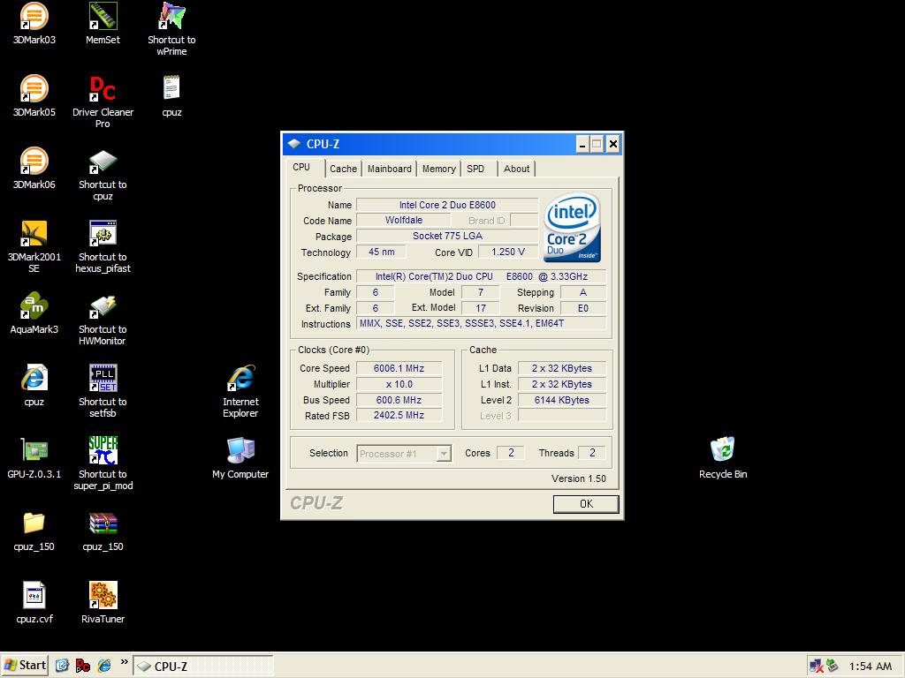
Task: Switch to the CPU tab
Action: (x=301, y=167)
